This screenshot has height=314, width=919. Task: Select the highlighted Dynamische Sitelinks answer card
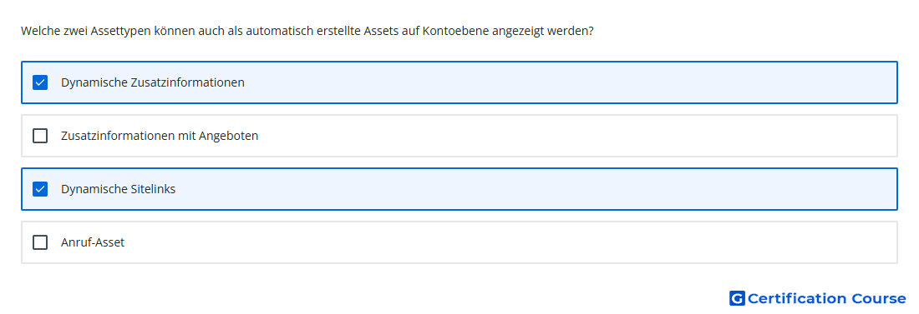click(x=459, y=189)
